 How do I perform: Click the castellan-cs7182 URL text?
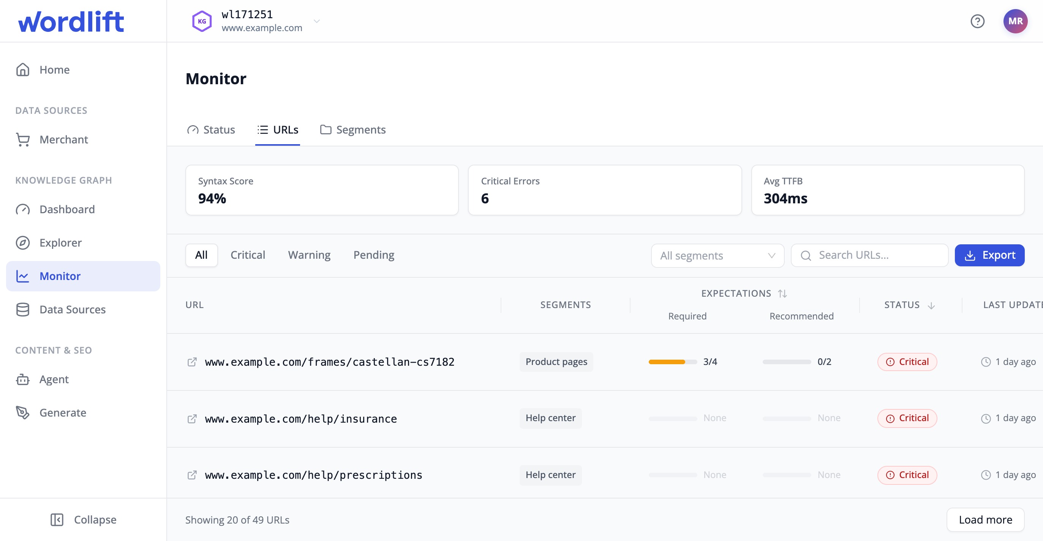click(x=330, y=362)
